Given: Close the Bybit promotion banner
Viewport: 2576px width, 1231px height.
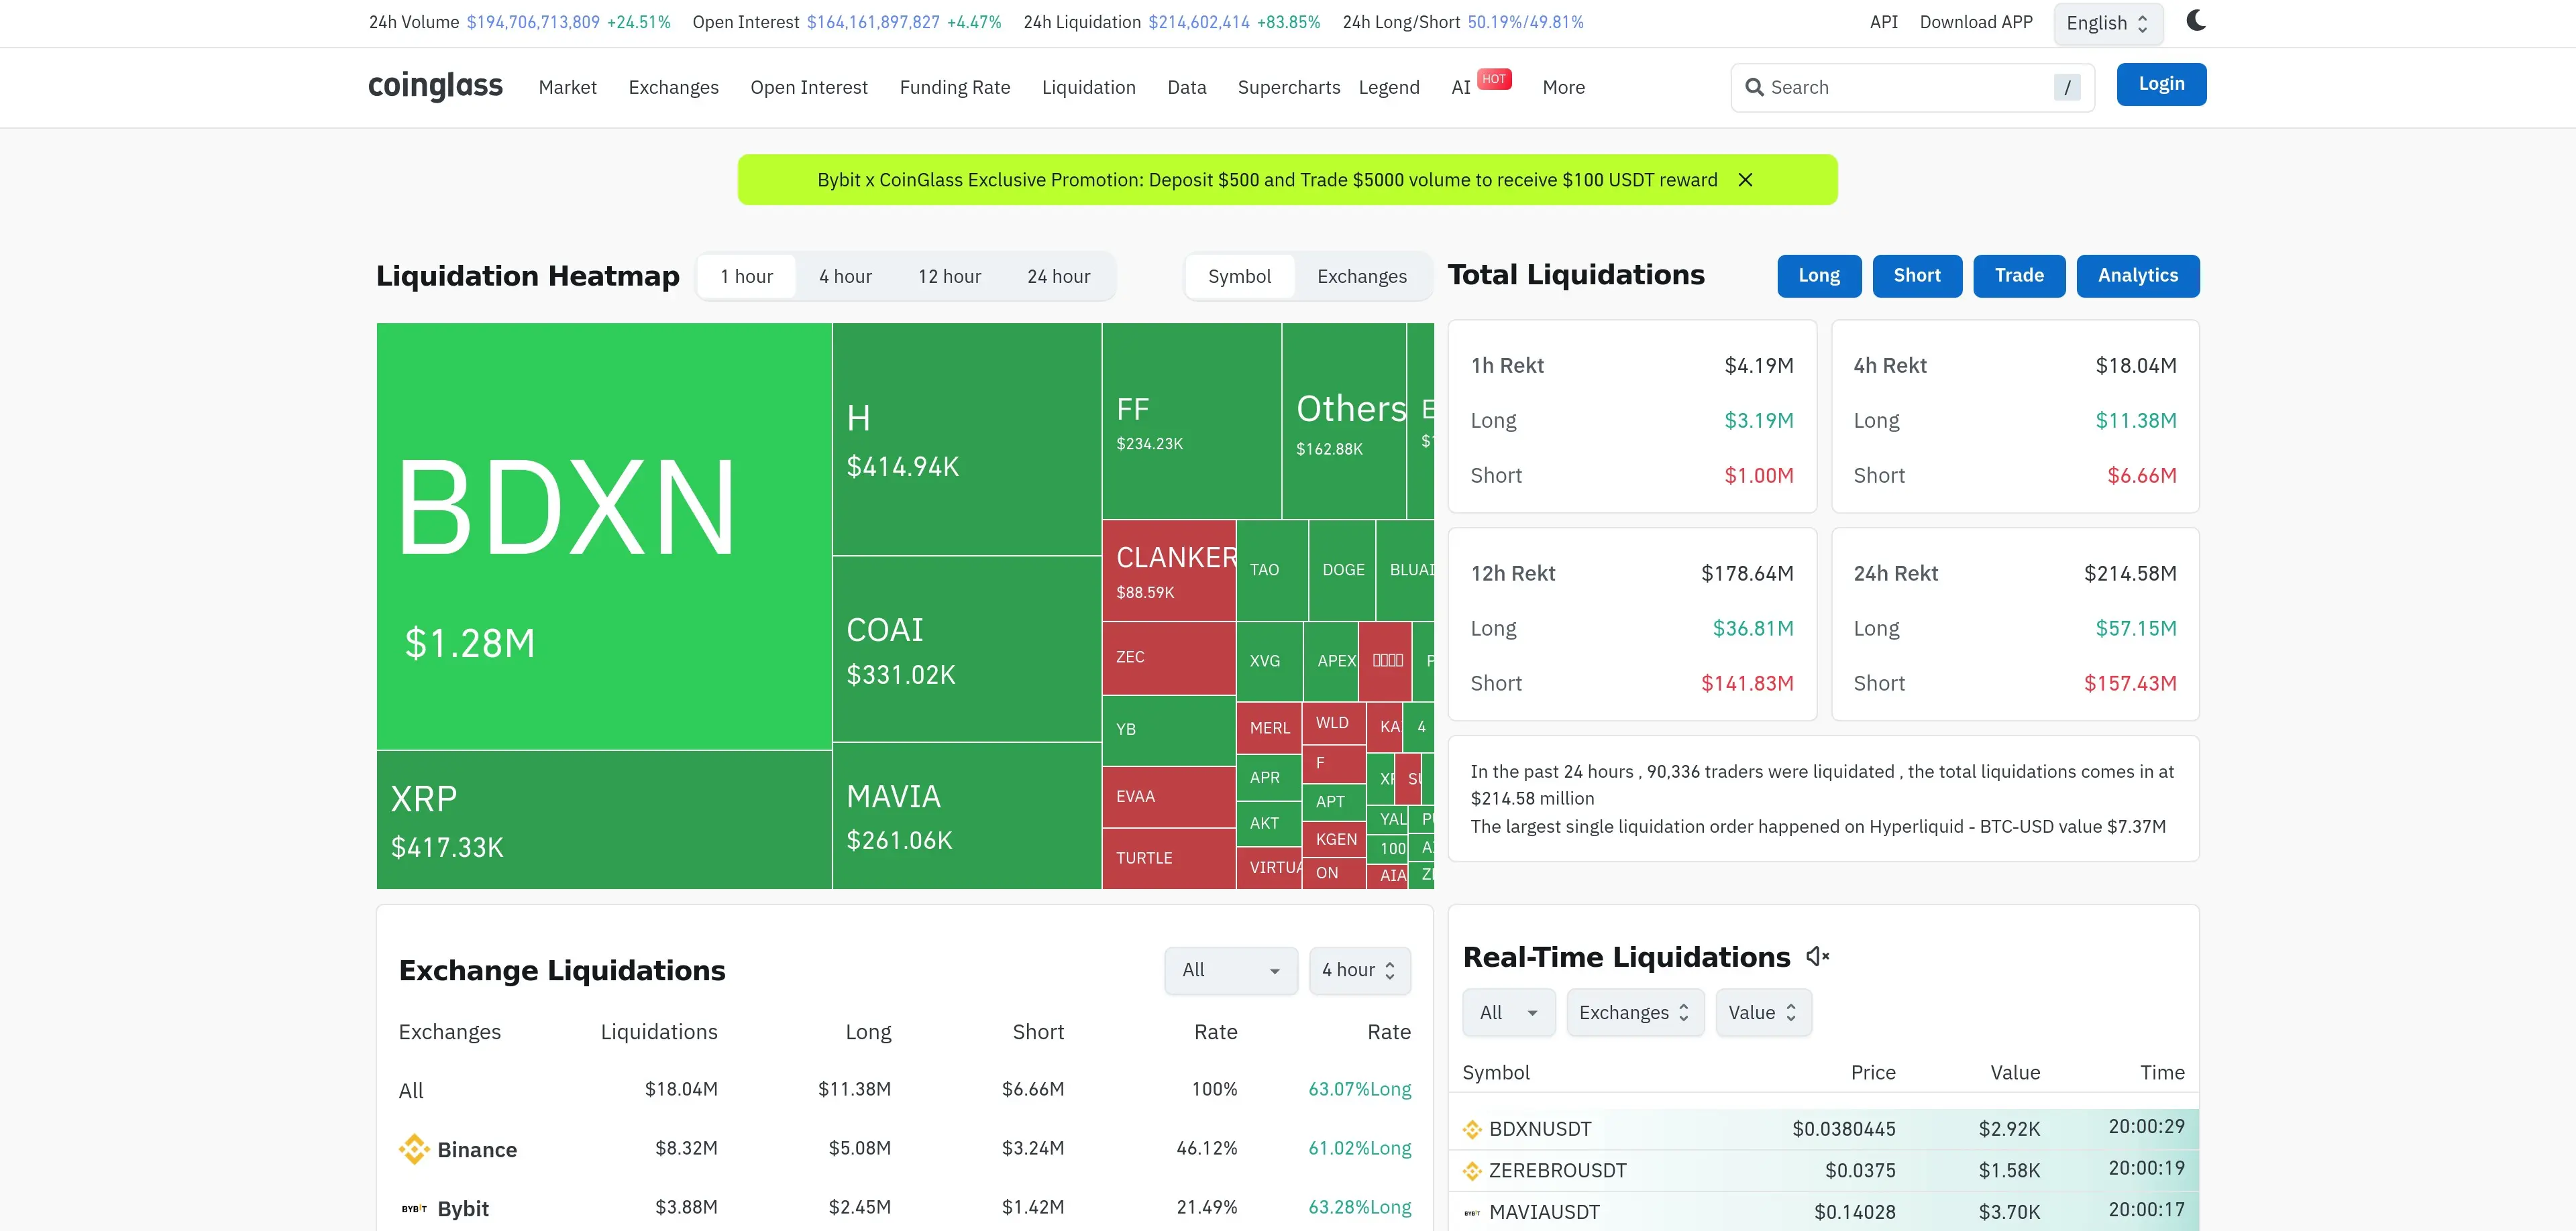Looking at the screenshot, I should (1745, 180).
